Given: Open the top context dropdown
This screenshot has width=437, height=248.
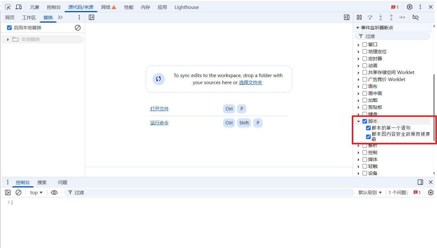Looking at the screenshot, I should coord(36,192).
